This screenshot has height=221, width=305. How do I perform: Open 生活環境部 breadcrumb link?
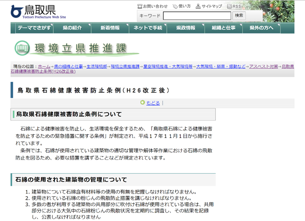[96, 67]
